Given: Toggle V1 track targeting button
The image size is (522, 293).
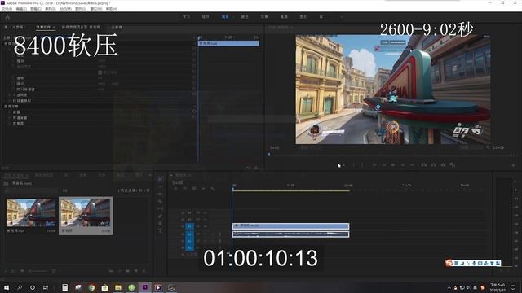Looking at the screenshot, I should coord(189,226).
